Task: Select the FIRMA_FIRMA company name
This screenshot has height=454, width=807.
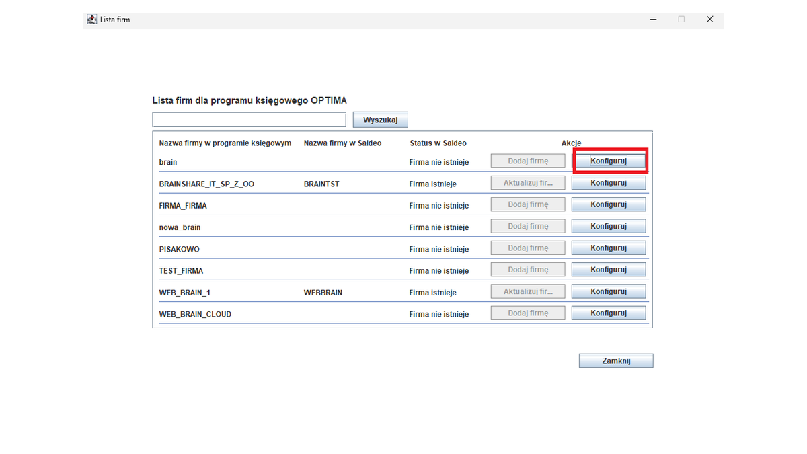Action: (183, 206)
